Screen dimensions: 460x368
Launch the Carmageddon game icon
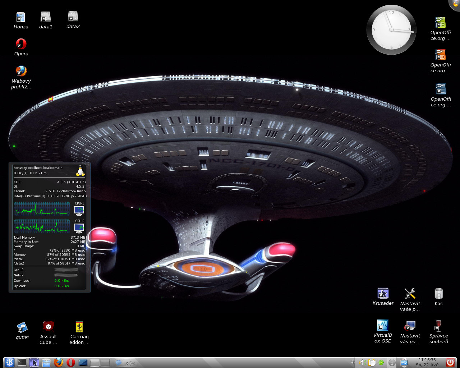coord(79,333)
